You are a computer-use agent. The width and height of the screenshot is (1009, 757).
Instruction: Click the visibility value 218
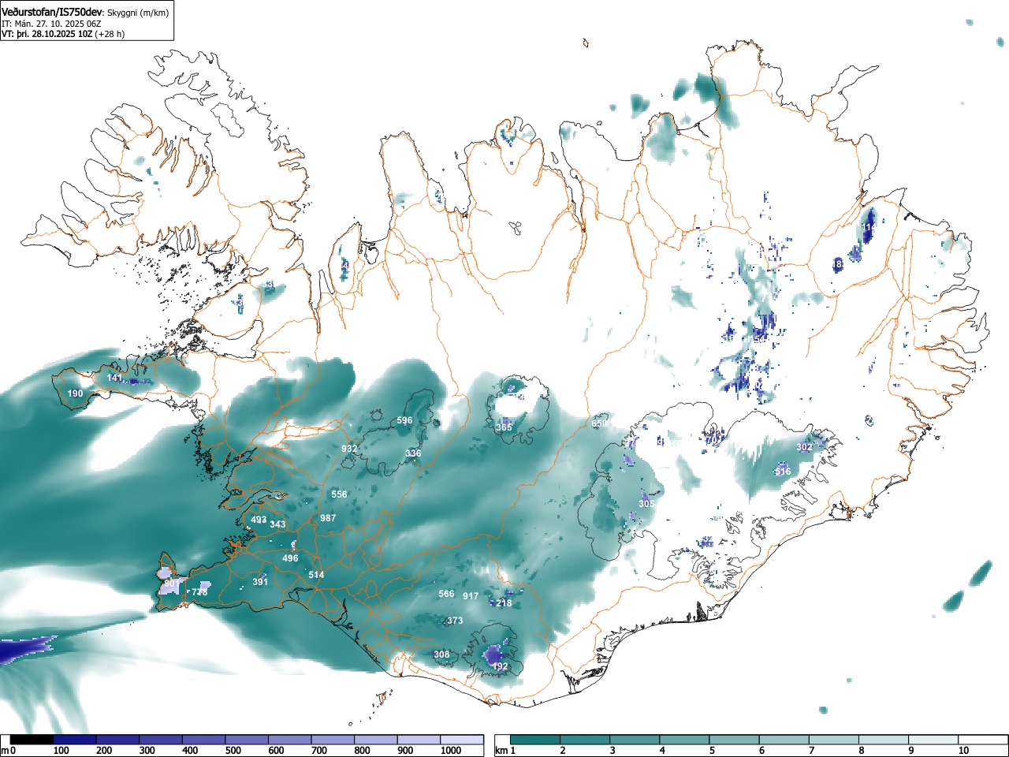(x=504, y=603)
